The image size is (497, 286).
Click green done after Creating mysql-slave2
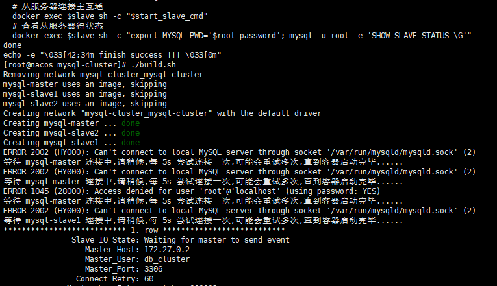(131, 133)
